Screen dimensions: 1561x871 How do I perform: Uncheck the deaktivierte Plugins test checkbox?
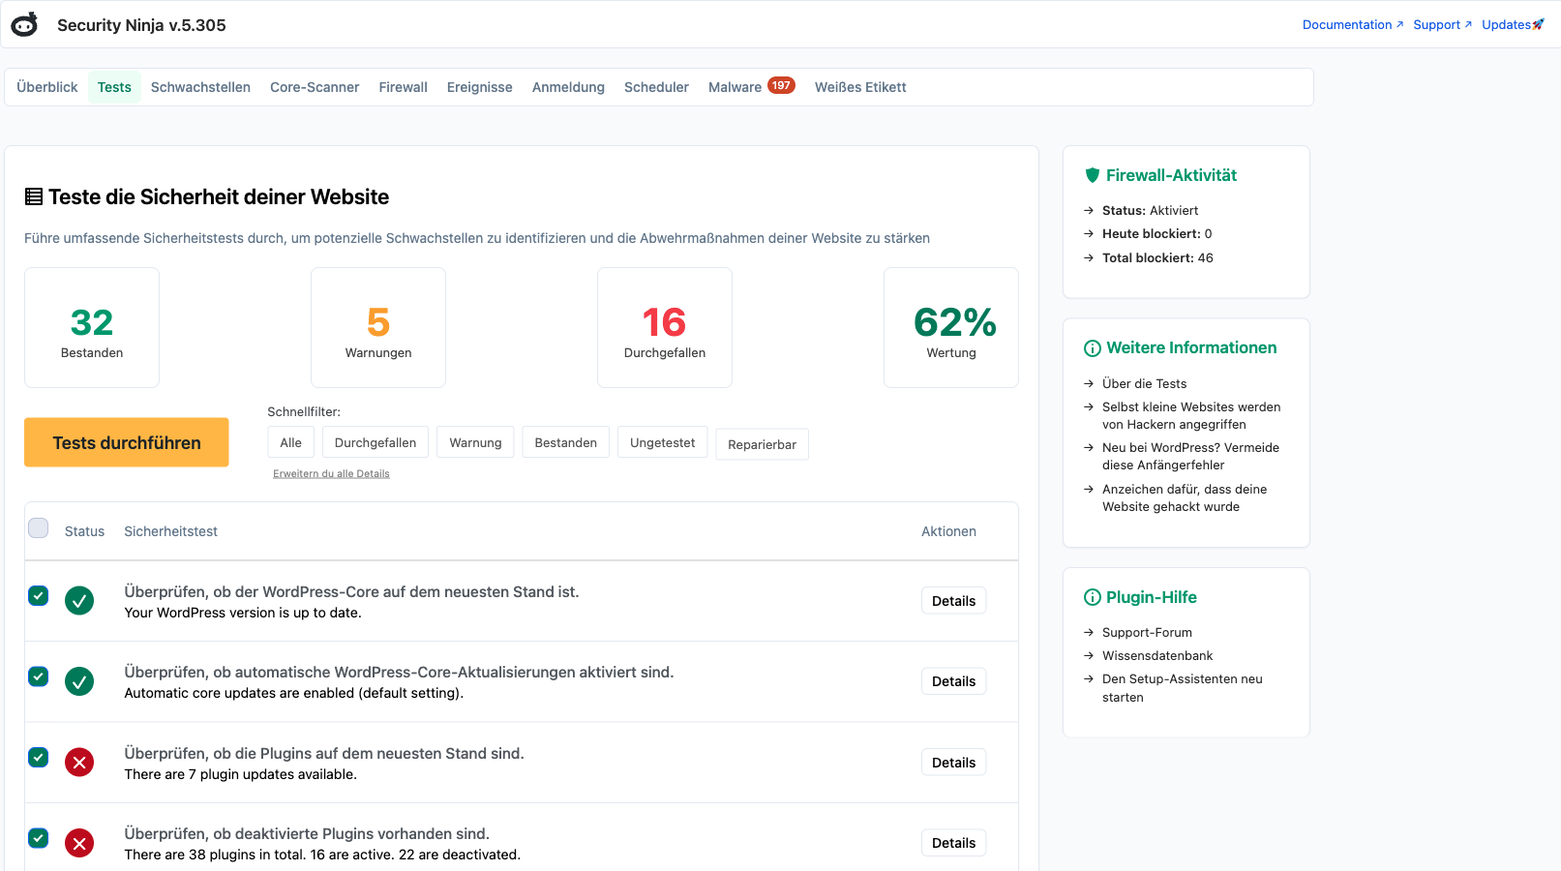click(x=39, y=837)
